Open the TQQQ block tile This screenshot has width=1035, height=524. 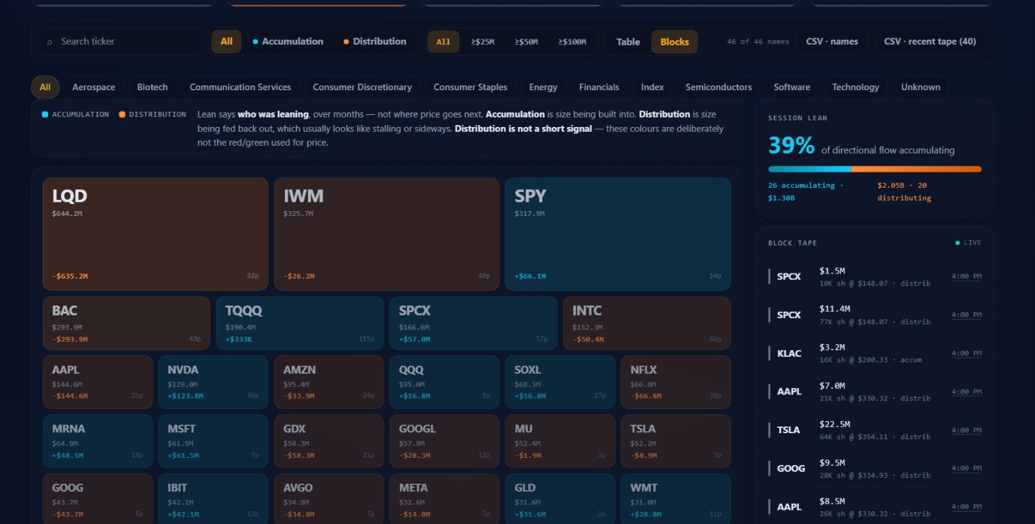(300, 323)
